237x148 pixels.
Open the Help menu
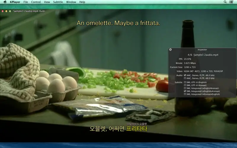pos(82,2)
